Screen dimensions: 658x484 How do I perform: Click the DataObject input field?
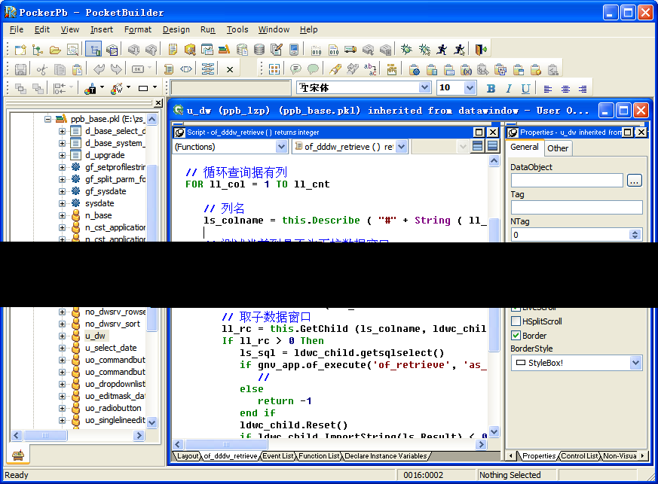tap(567, 181)
